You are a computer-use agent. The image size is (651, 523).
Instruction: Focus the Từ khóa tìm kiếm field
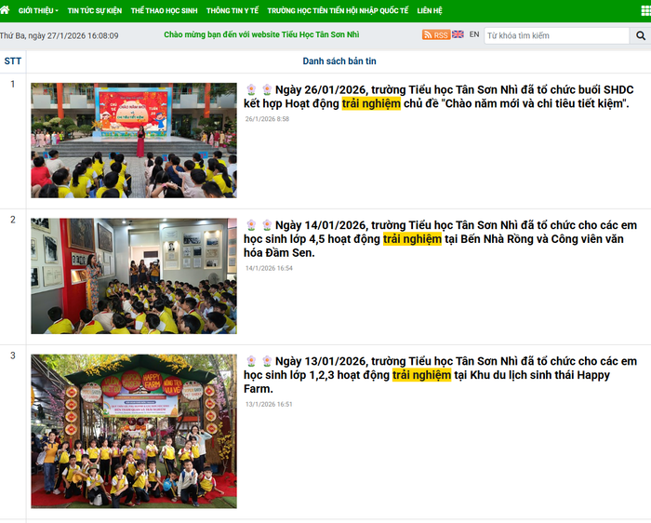click(557, 35)
